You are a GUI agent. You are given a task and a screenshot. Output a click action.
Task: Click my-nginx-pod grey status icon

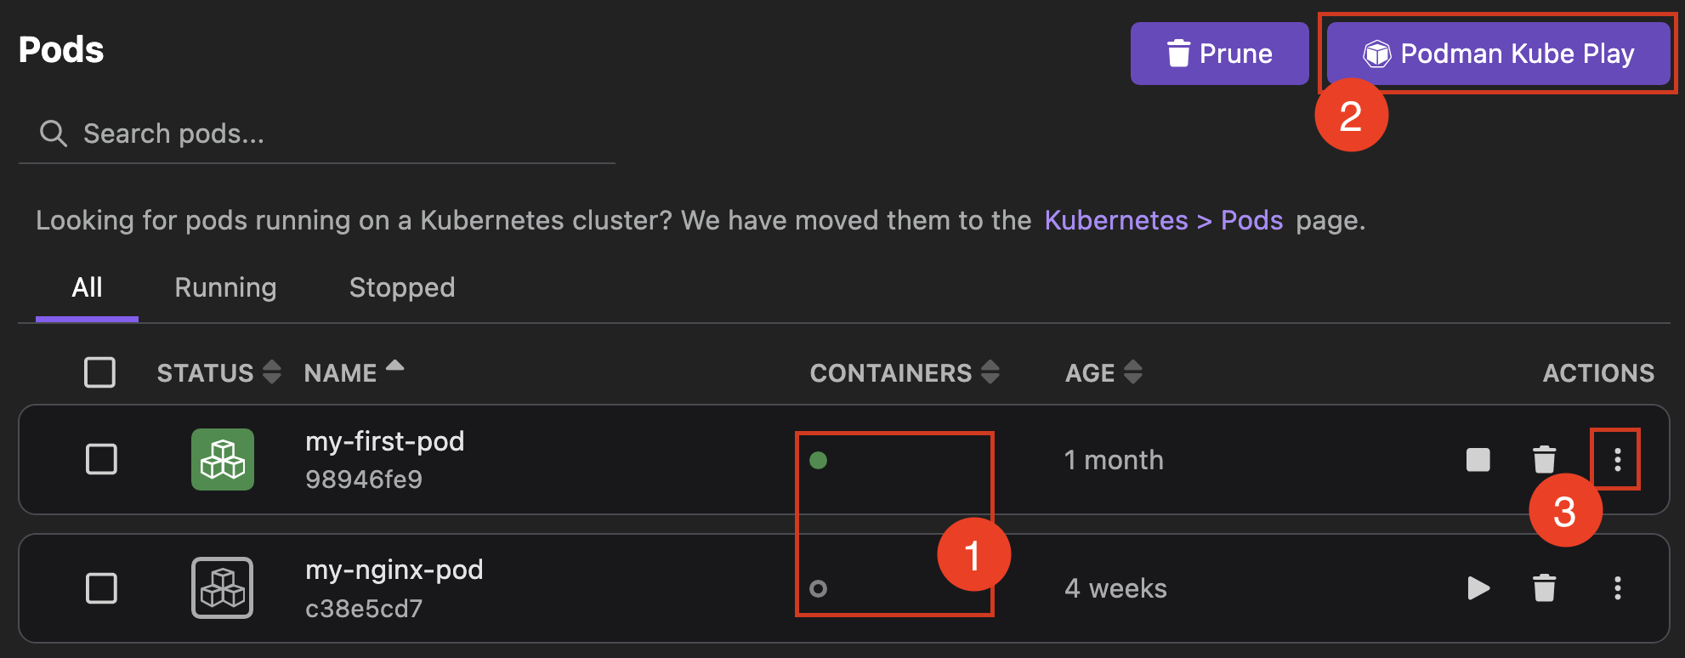pyautogui.click(x=223, y=588)
